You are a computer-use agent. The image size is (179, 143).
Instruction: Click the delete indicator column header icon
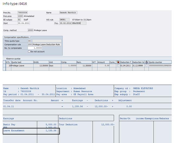coord(118,62)
